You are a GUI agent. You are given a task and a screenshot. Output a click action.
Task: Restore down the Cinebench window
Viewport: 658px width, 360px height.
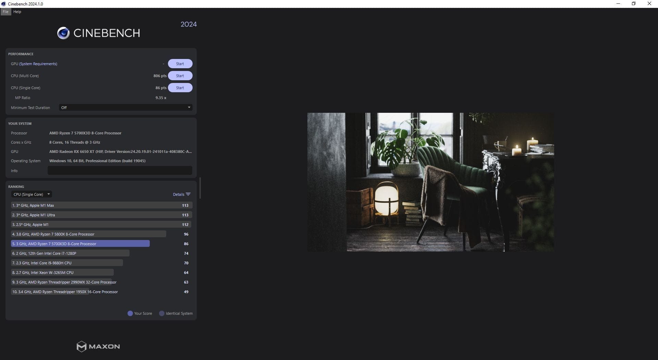pos(634,4)
